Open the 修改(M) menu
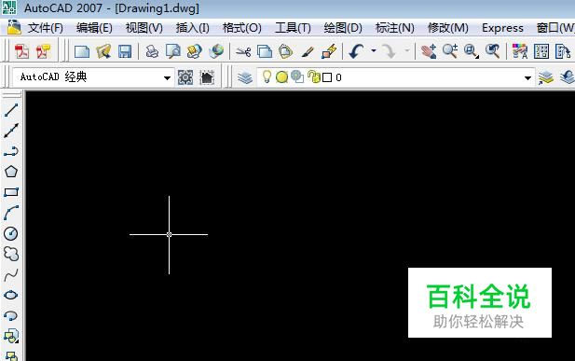The width and height of the screenshot is (575, 361). point(448,28)
